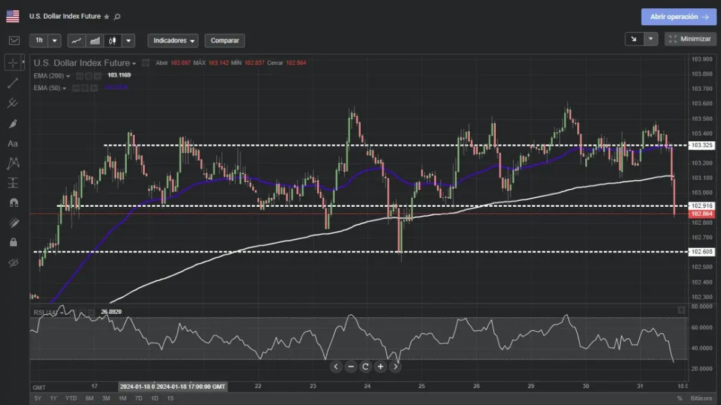Select the crosshair cursor tool
Image resolution: width=721 pixels, height=405 pixels.
point(13,62)
